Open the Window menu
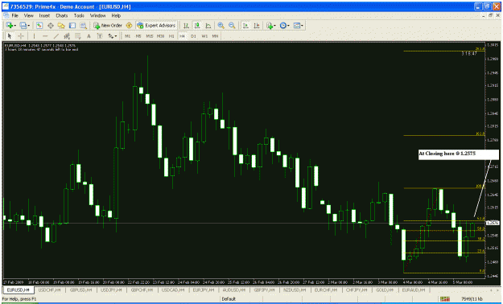503x304 pixels. [x=98, y=15]
